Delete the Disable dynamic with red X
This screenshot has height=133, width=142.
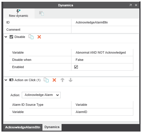[39, 37]
